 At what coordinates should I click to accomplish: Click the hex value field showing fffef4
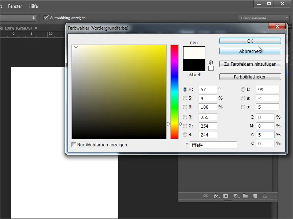tap(214, 145)
